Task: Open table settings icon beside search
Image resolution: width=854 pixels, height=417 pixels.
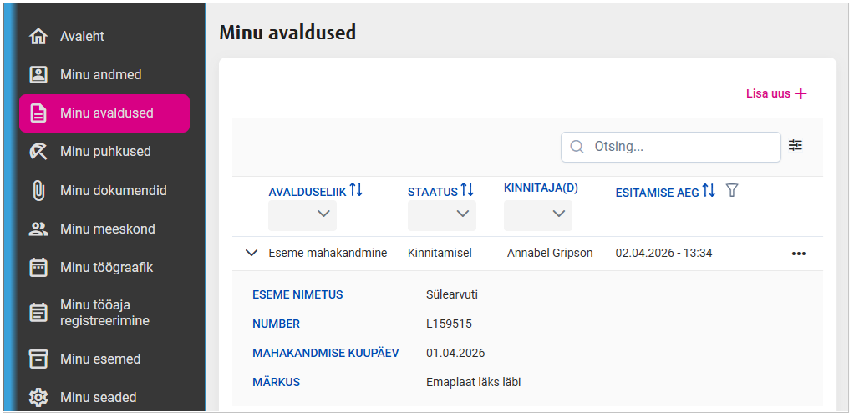Action: pos(796,146)
